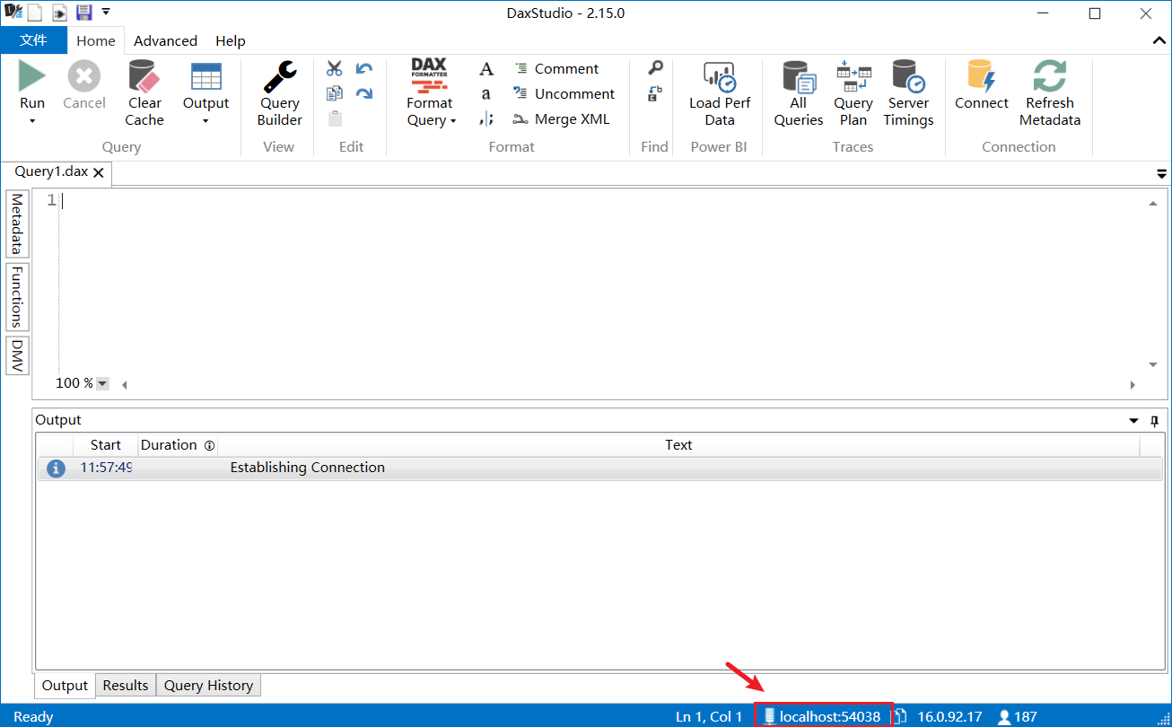Screen dimensions: 1172x727
Task: Comment the selected lines
Action: click(555, 68)
